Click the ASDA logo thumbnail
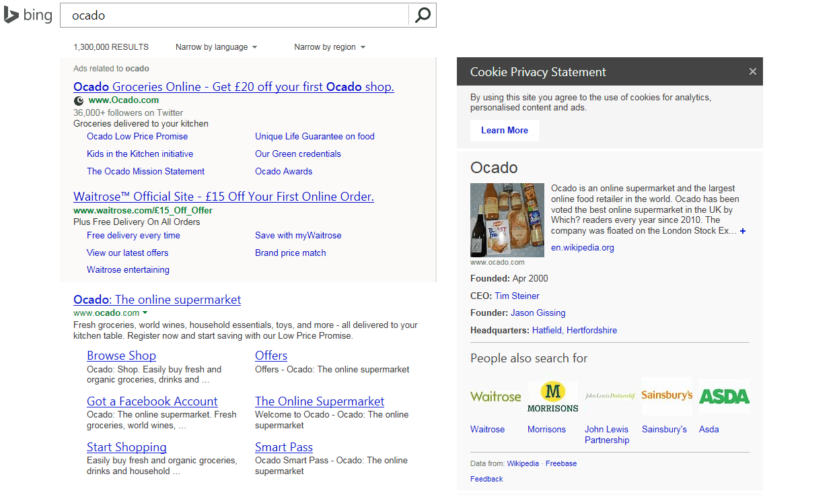Viewport: 835px width, 495px height. (x=724, y=397)
